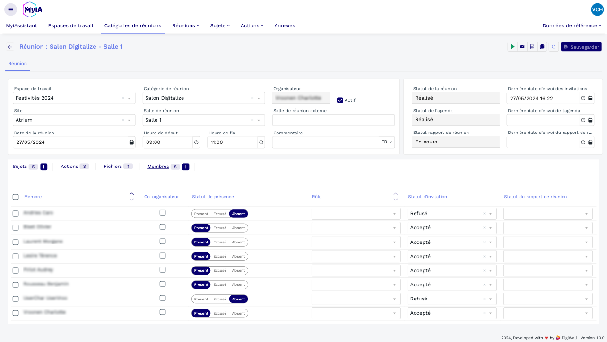Click the envelope mail icon

click(x=522, y=47)
